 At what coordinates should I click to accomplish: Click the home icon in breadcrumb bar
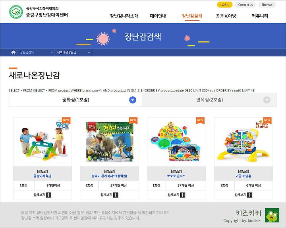pyautogui.click(x=14, y=53)
